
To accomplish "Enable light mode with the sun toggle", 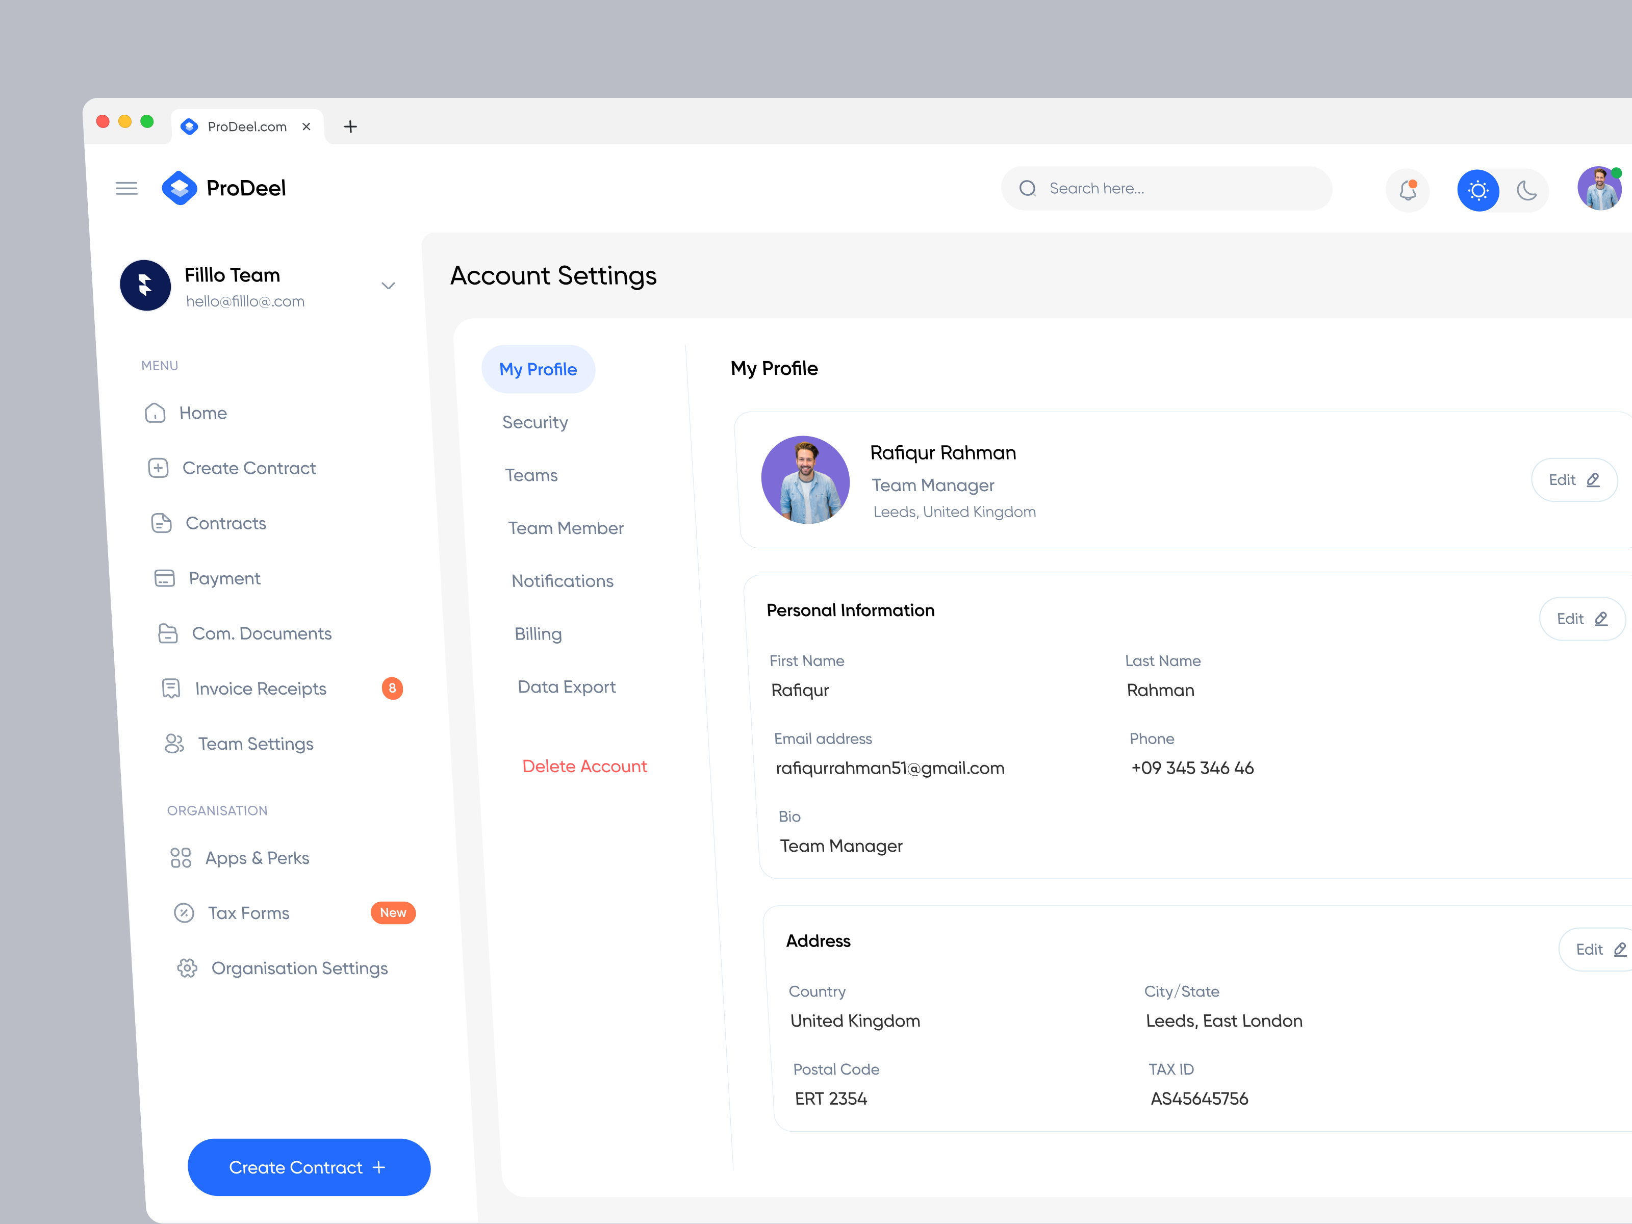I will [x=1478, y=190].
